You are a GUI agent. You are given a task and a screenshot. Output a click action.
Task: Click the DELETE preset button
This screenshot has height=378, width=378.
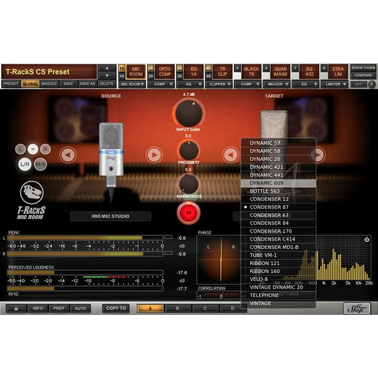(x=106, y=84)
